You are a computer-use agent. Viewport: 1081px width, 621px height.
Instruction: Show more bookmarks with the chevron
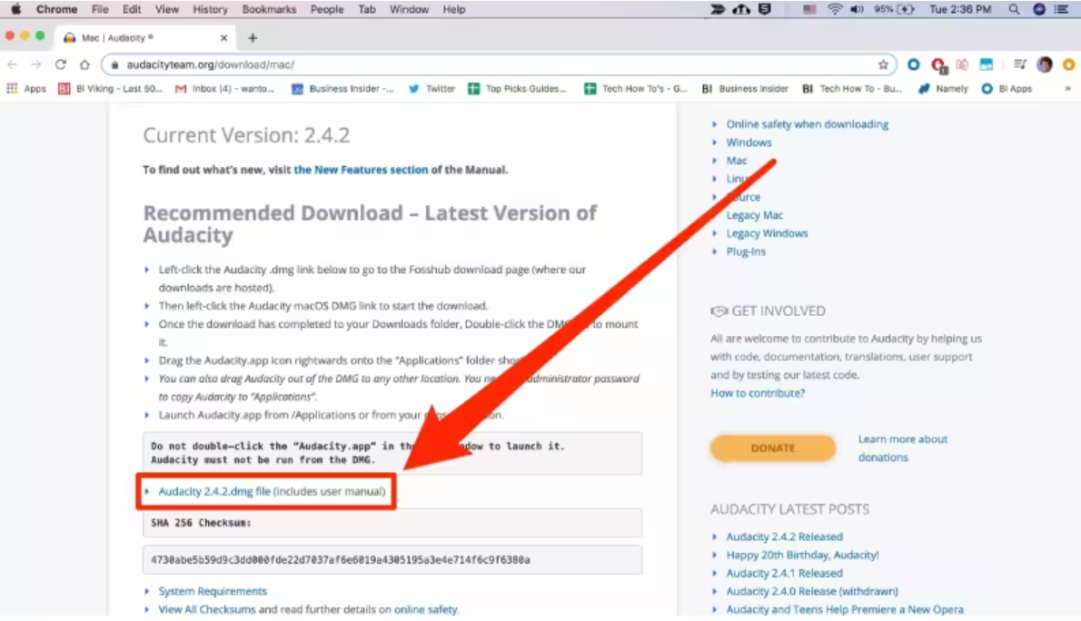[1068, 88]
